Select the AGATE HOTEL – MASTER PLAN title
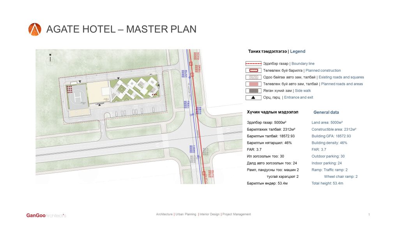Screen dimensions: 399x225 121,29
